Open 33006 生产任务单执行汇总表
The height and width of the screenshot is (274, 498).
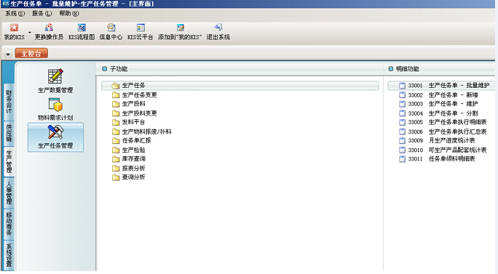(x=443, y=132)
